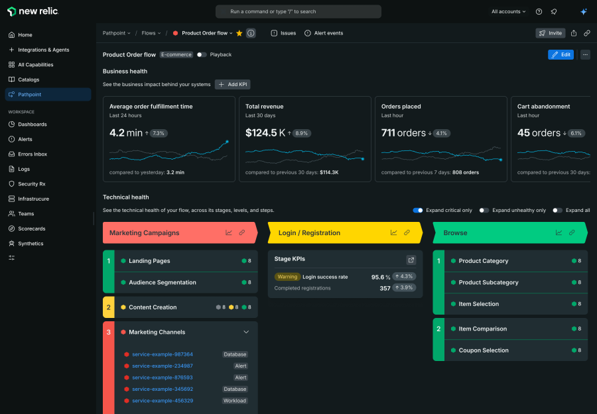Open chart icon on Login / Registration stage
The width and height of the screenshot is (597, 414).
pyautogui.click(x=393, y=233)
